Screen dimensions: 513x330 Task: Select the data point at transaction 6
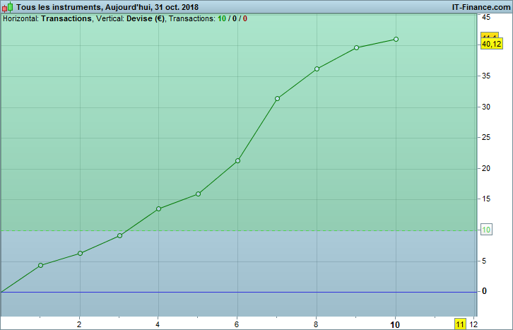pos(238,160)
